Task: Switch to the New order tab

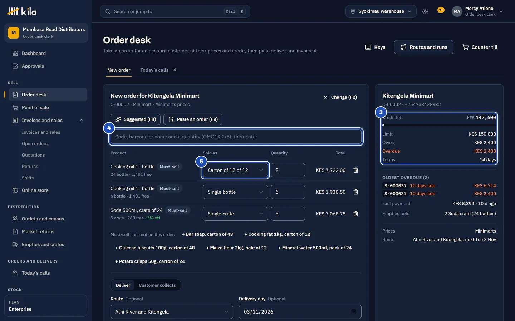Action: coord(119,70)
